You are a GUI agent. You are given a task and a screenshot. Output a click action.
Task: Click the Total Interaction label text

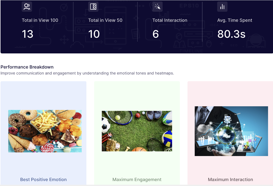[170, 20]
